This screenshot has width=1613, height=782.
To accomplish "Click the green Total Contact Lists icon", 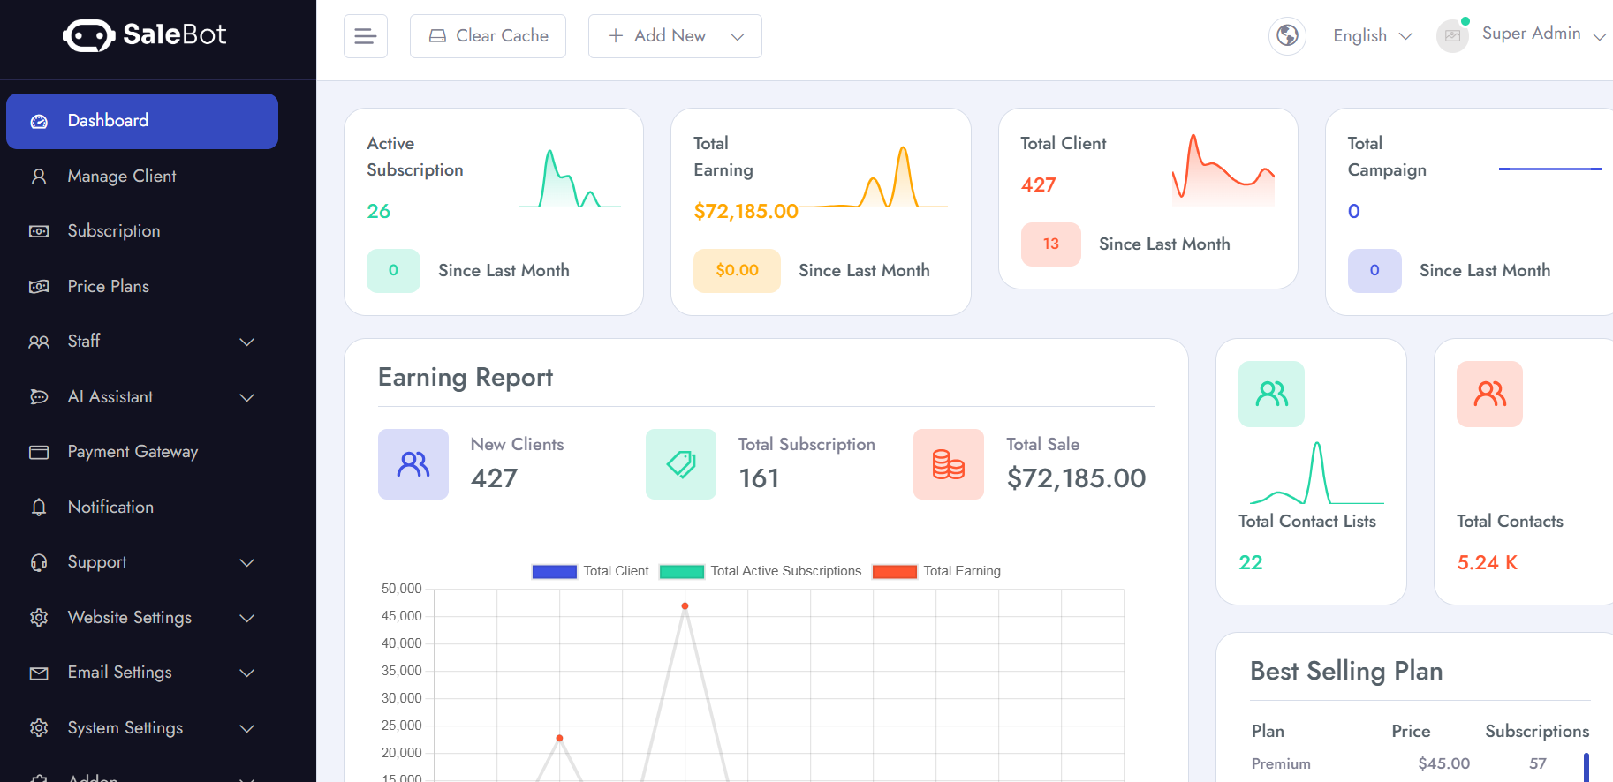I will tap(1272, 394).
